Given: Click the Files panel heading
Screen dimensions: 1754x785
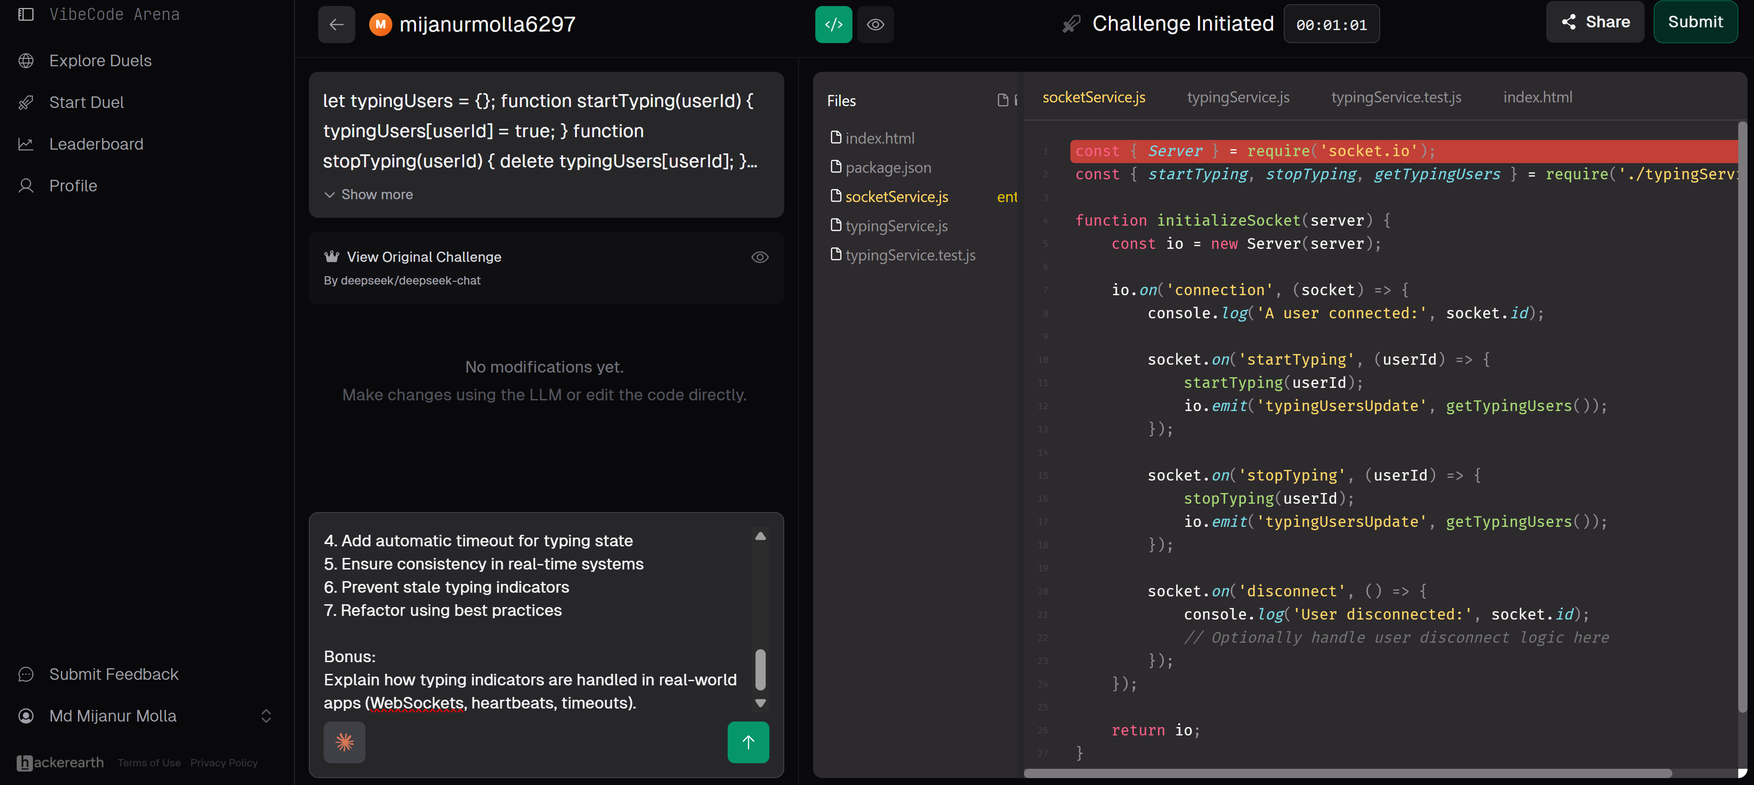Looking at the screenshot, I should tap(841, 101).
